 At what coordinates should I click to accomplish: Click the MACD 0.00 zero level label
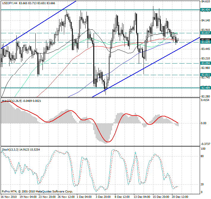[204, 123]
